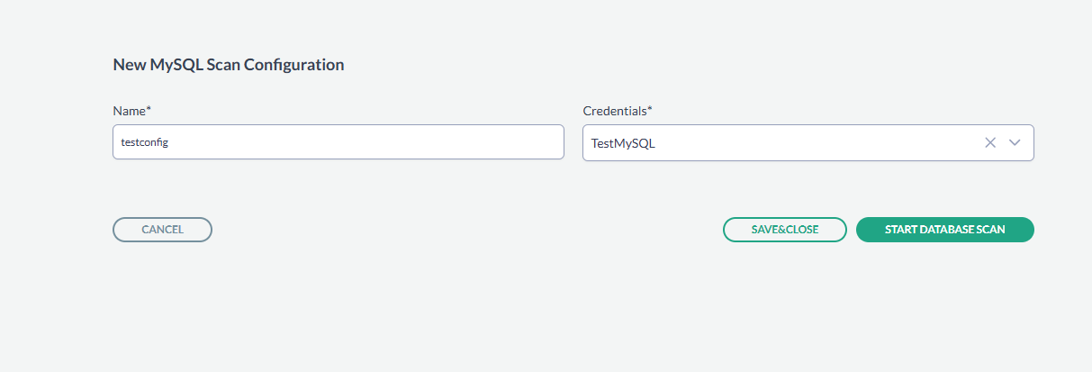Focus the Name input field
This screenshot has width=1092, height=372.
[338, 142]
